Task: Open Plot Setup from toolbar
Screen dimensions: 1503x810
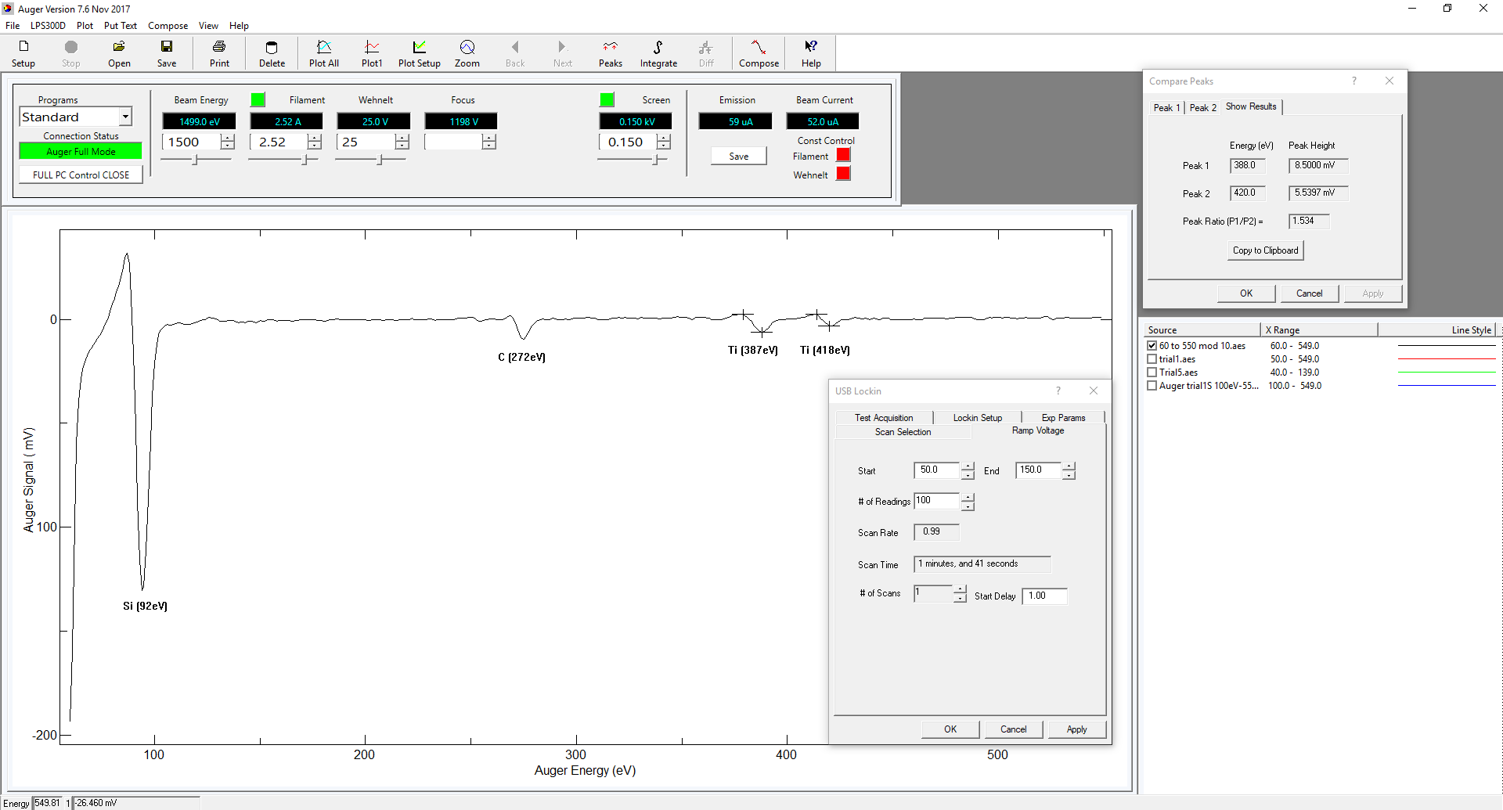Action: pyautogui.click(x=419, y=52)
